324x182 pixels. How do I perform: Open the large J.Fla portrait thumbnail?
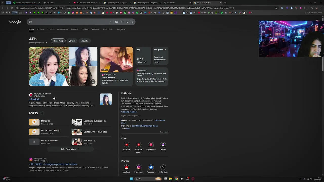[49, 66]
